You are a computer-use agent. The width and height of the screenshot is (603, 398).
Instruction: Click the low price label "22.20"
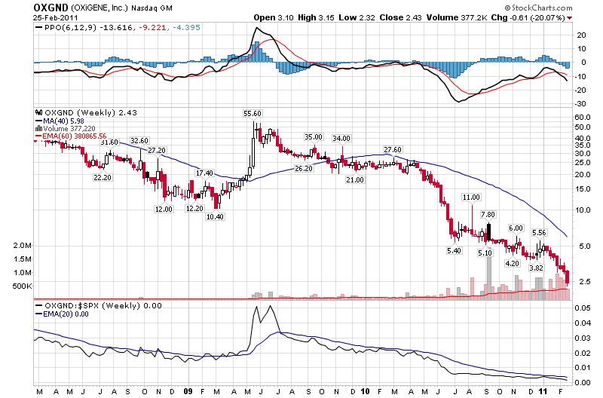(103, 177)
